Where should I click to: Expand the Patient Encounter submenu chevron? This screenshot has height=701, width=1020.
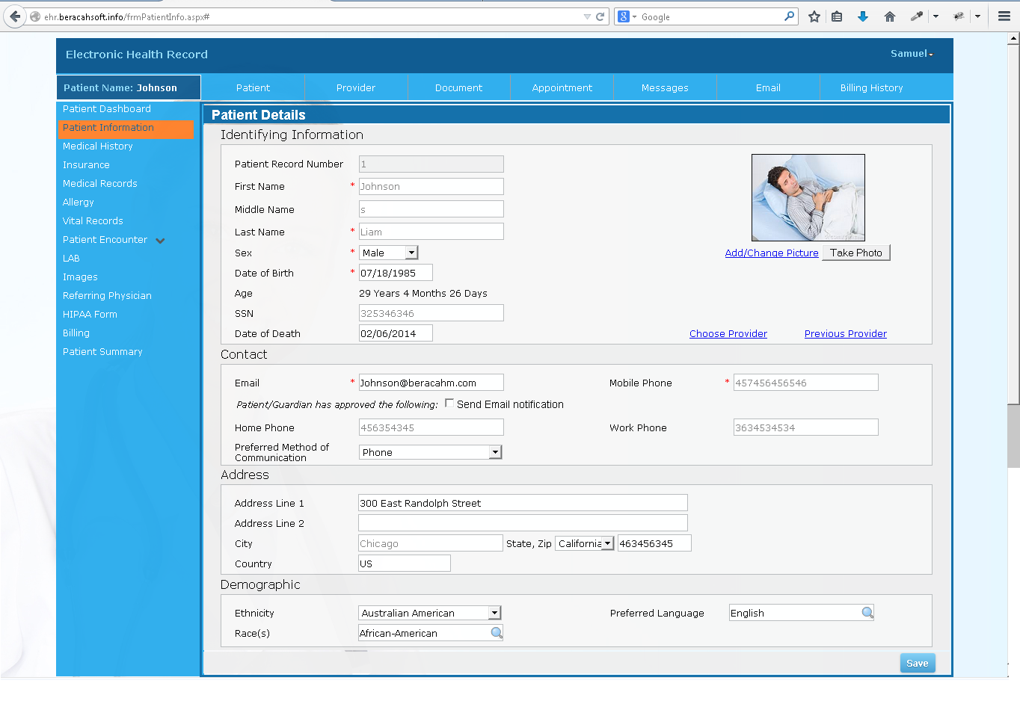coord(160,241)
